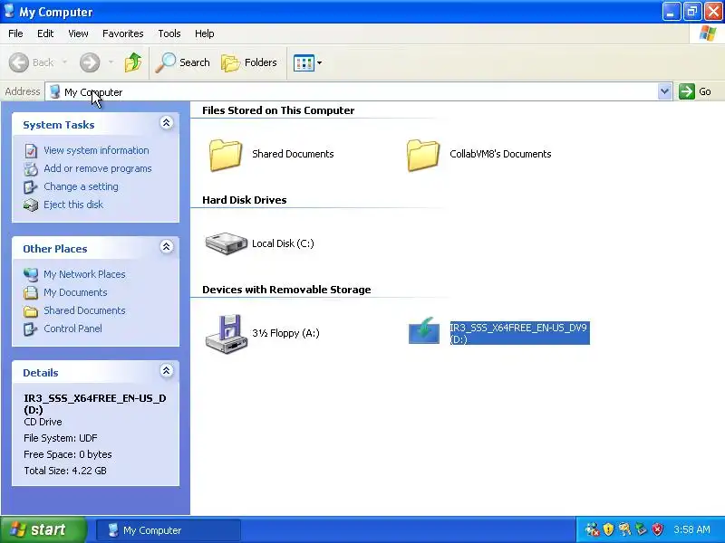Click the Control Panel sidebar icon
The height and width of the screenshot is (543, 725).
(x=31, y=329)
